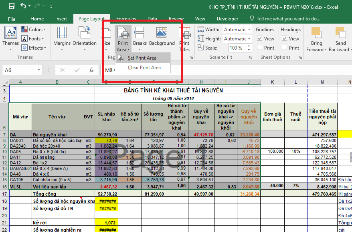Screen dimensions: 352x232
Task: Open the theme Colors dropdown
Action: 35,30
